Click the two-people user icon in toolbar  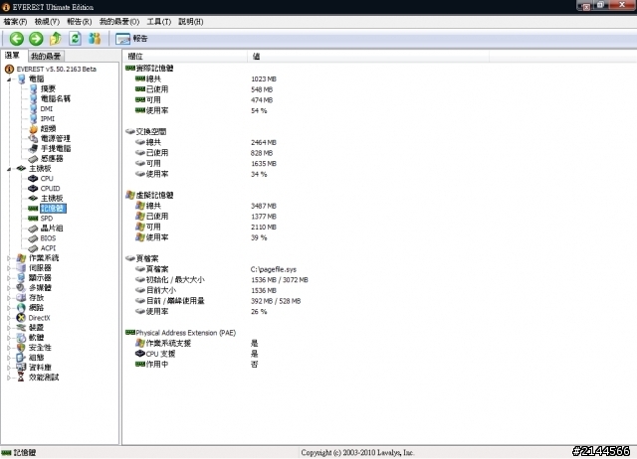pyautogui.click(x=95, y=39)
